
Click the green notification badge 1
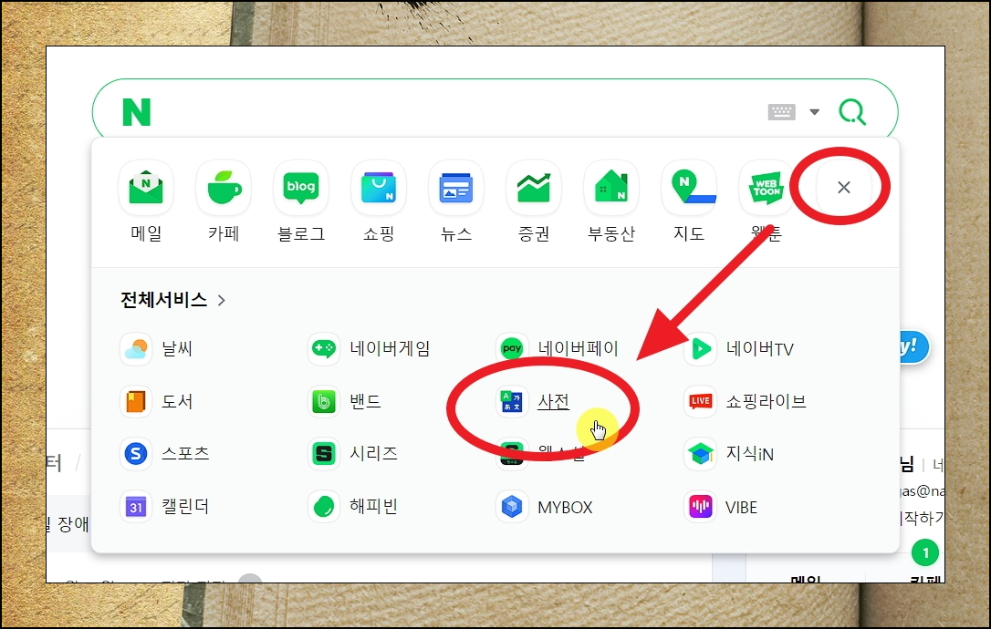click(x=925, y=553)
